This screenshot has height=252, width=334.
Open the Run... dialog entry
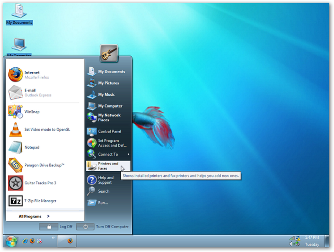click(x=108, y=203)
